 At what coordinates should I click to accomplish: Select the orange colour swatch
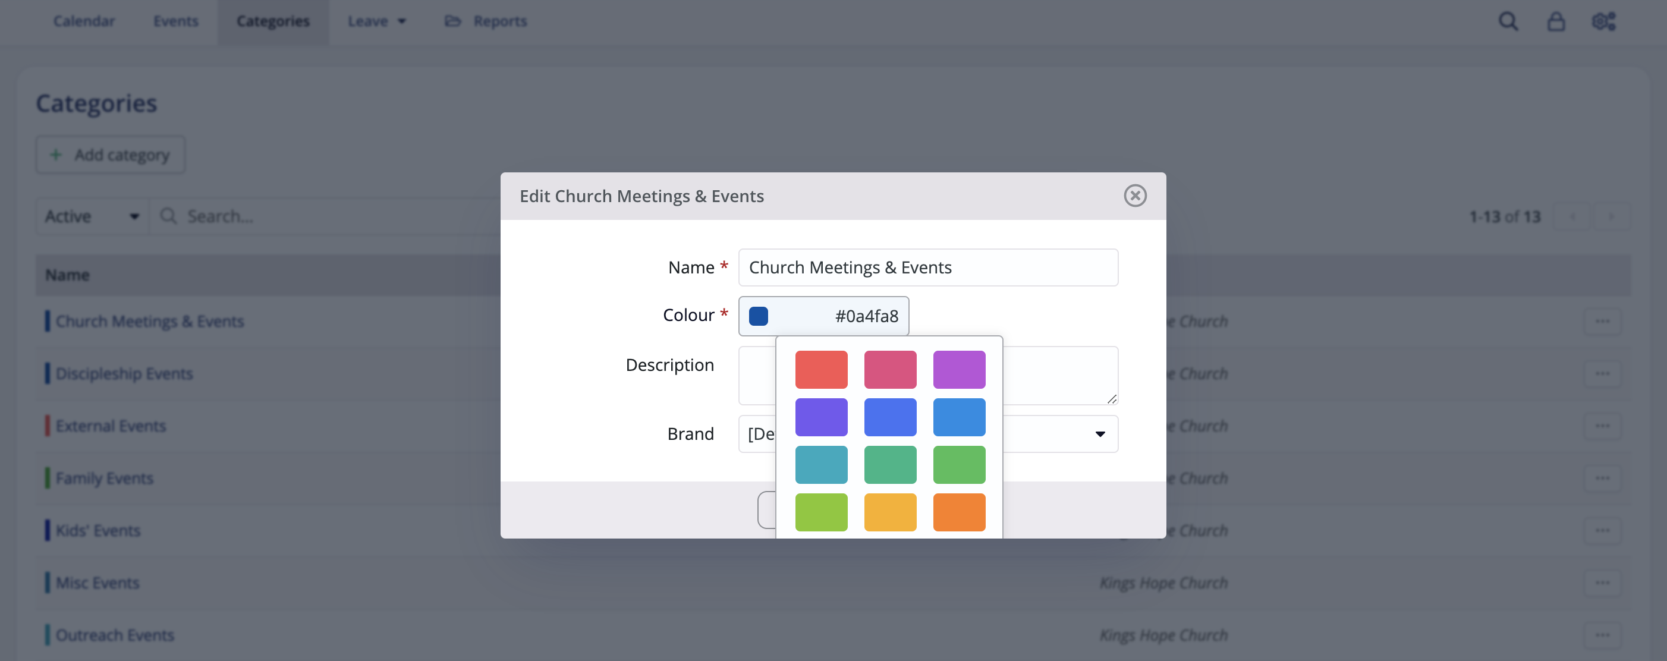coord(959,512)
